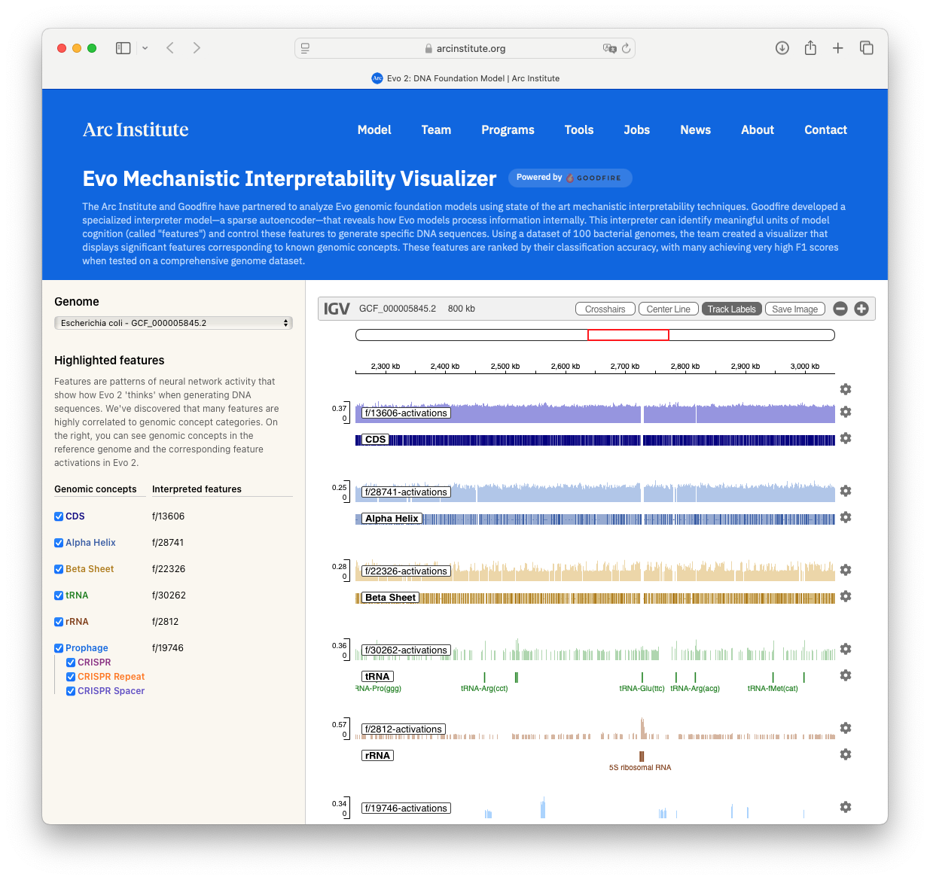930x880 pixels.
Task: Uncheck the CRISPR Repeat sub-concept
Action: pos(71,677)
